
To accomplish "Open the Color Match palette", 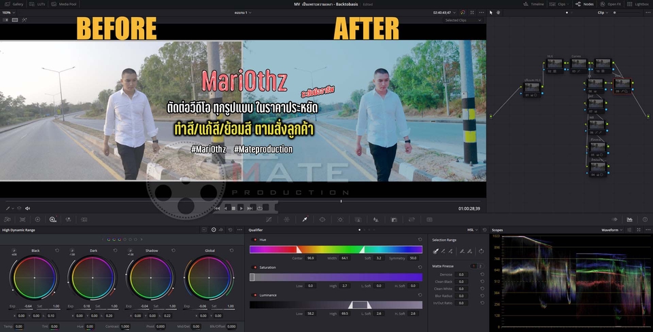I will [x=22, y=219].
